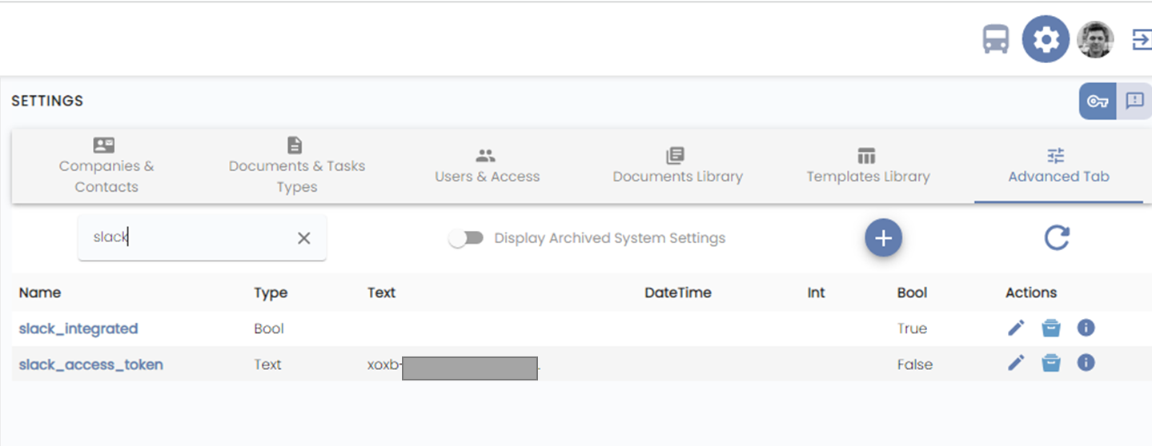
Task: Open the Documents Library tab
Action: [x=677, y=166]
